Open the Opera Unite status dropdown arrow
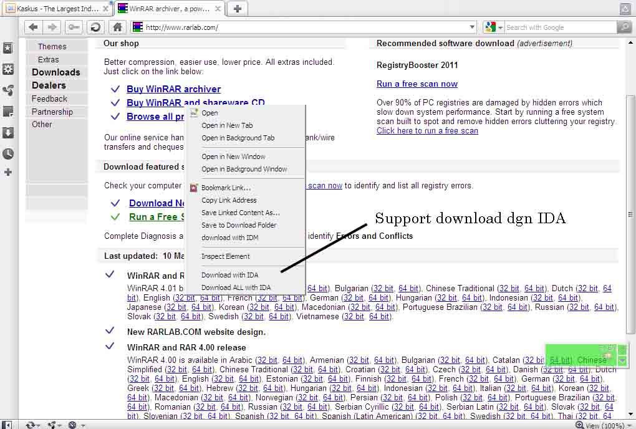 60,425
